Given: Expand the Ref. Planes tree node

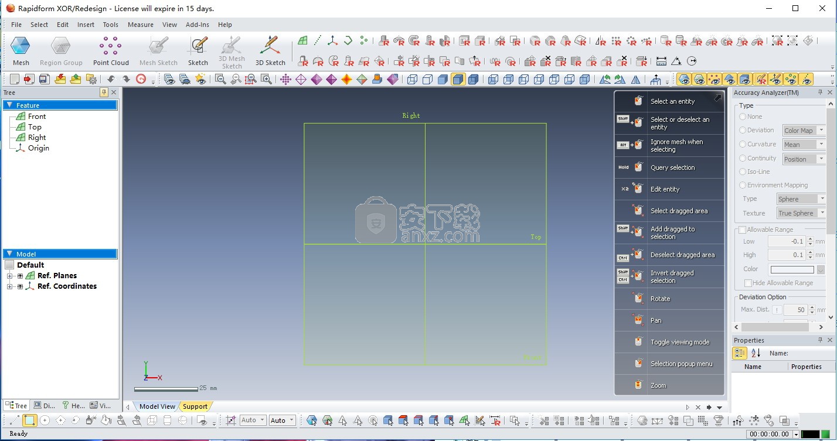Looking at the screenshot, I should click(9, 276).
